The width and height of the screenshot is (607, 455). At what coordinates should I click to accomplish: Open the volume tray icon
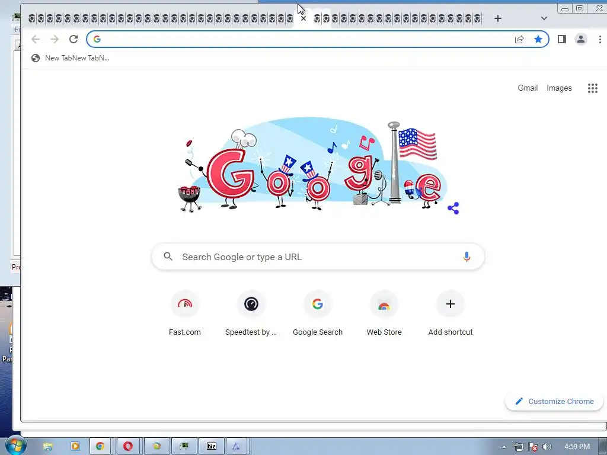[x=547, y=447]
